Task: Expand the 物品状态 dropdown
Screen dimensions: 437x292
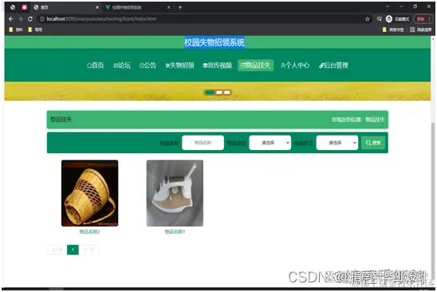Action: tap(337, 143)
